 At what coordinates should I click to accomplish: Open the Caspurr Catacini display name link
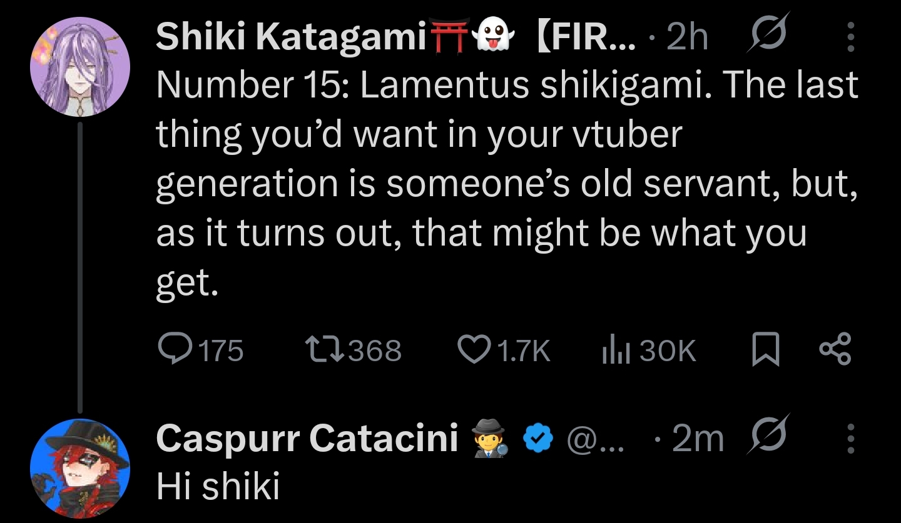pos(307,438)
